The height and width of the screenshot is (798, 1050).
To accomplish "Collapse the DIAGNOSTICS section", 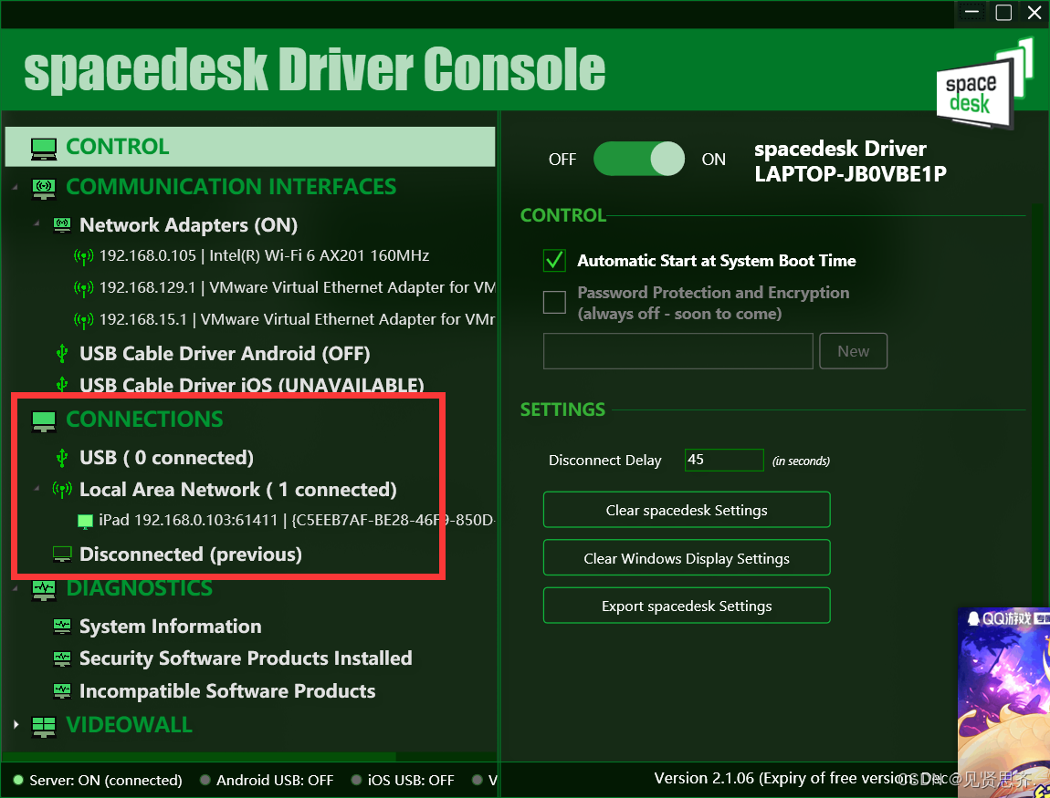I will [x=16, y=588].
